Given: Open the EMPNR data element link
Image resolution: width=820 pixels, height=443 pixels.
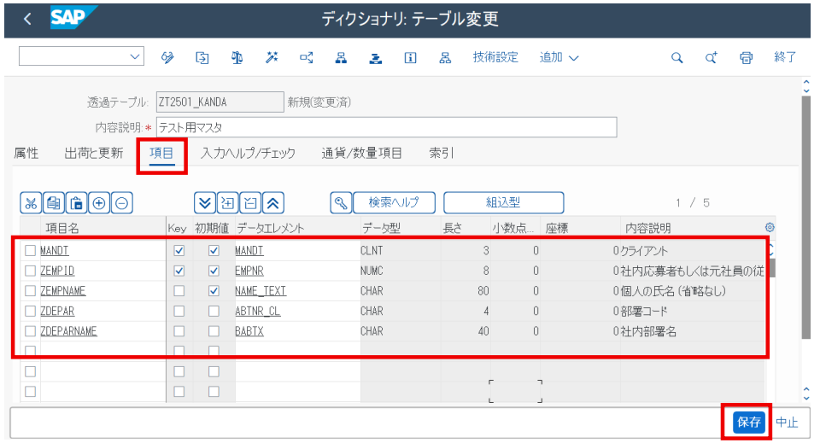Looking at the screenshot, I should click(x=249, y=271).
